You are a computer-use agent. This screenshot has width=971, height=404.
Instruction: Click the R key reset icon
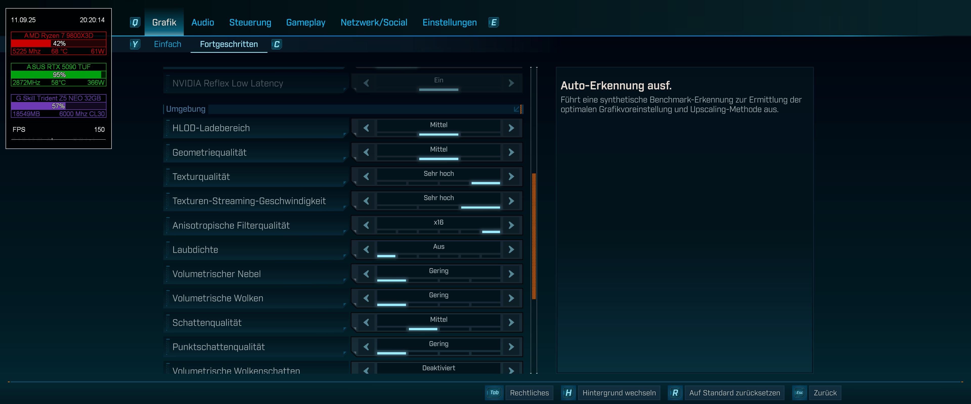[x=675, y=393]
